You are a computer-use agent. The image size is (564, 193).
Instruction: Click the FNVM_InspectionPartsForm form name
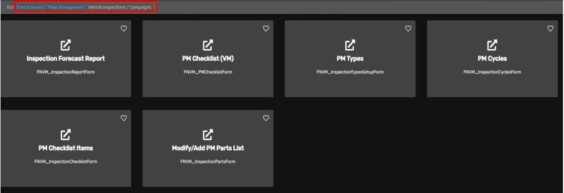(208, 162)
